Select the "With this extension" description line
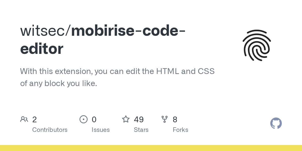This screenshot has width=302, height=151. [x=117, y=71]
